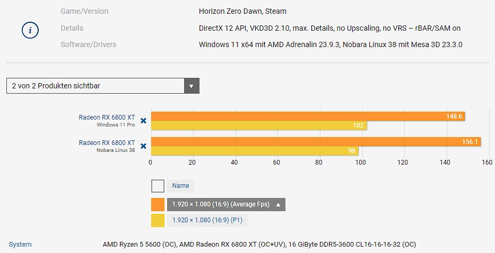Open Radeon RX 6800 XT Nobara Linux link
Image resolution: width=495 pixels, height=253 pixels.
[x=107, y=142]
